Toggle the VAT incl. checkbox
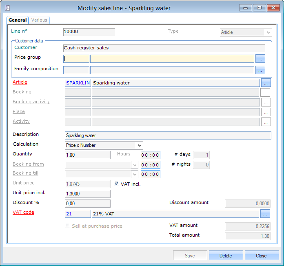284x266 pixels. (116, 184)
